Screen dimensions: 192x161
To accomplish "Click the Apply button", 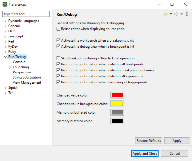I will click(x=177, y=140).
